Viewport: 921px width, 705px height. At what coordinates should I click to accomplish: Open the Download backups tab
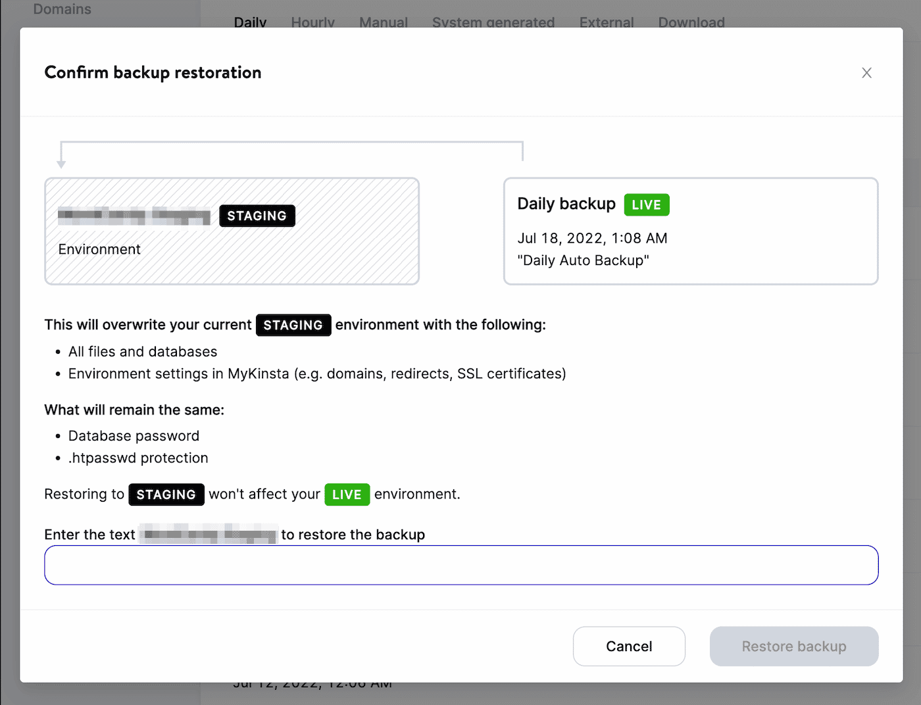(691, 22)
